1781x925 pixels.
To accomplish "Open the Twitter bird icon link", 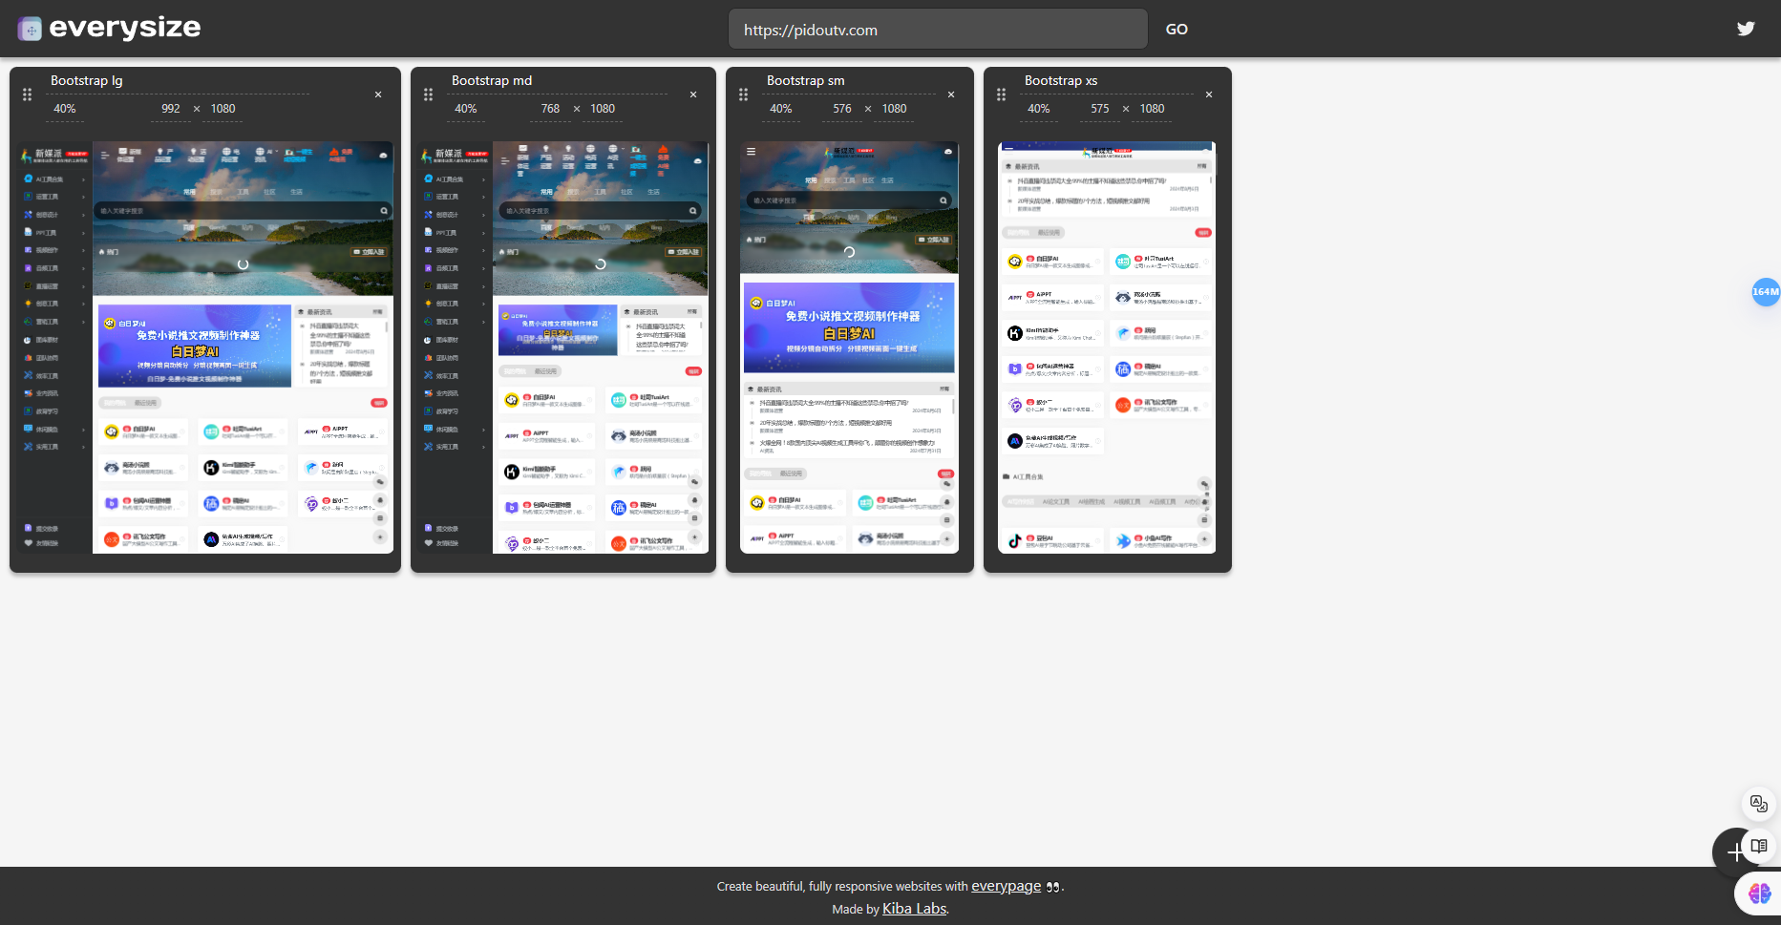I will [1746, 29].
